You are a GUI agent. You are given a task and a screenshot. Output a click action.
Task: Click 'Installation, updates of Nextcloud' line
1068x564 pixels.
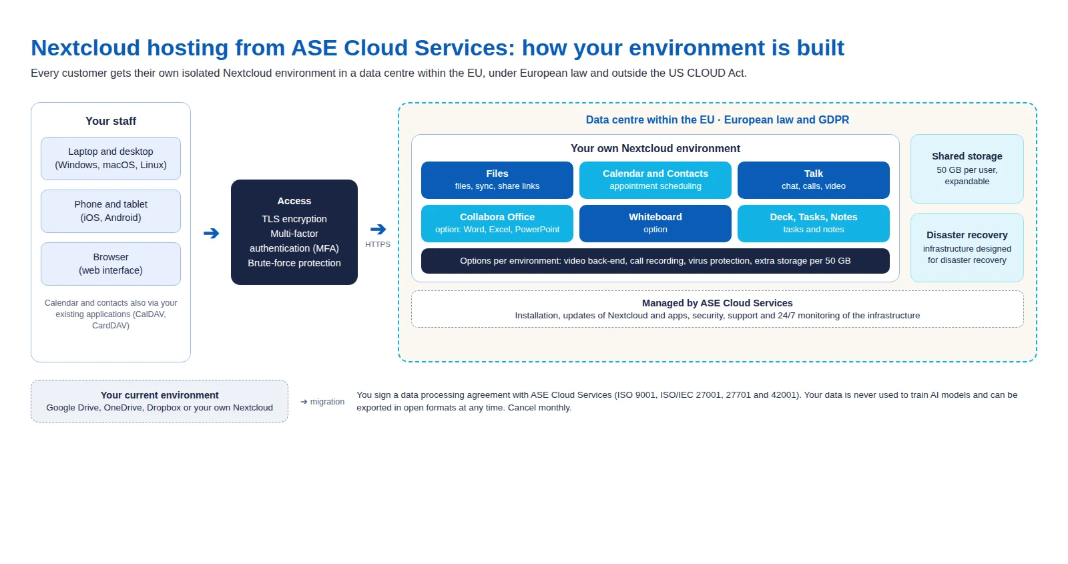pyautogui.click(x=718, y=316)
